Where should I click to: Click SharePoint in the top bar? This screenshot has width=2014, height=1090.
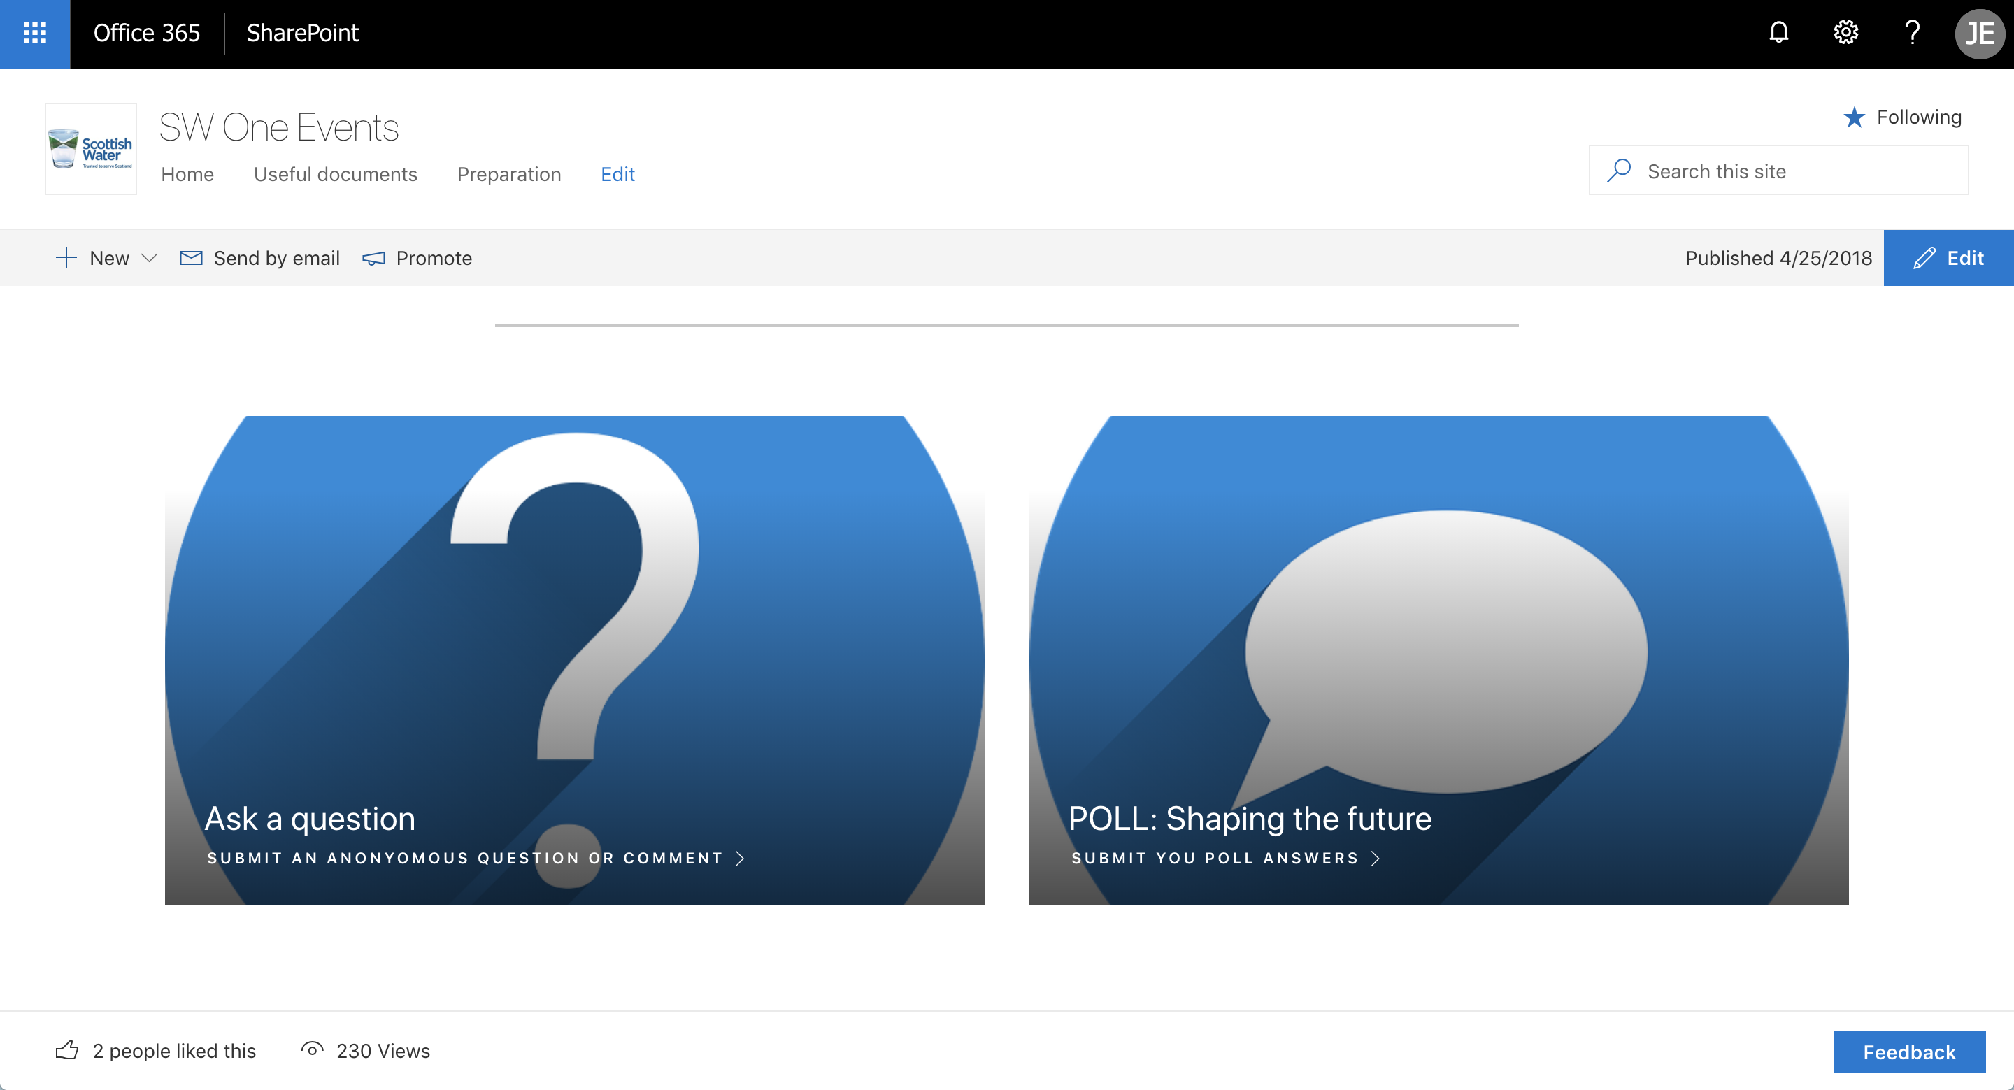click(x=303, y=33)
